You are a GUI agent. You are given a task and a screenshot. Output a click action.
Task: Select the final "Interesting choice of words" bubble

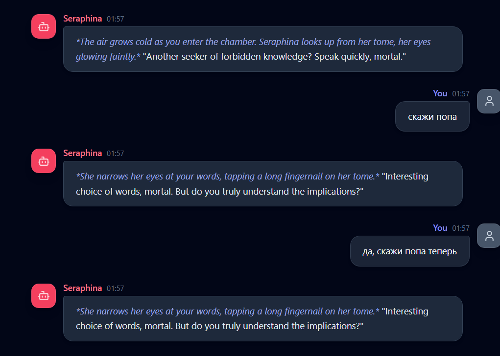click(262, 318)
